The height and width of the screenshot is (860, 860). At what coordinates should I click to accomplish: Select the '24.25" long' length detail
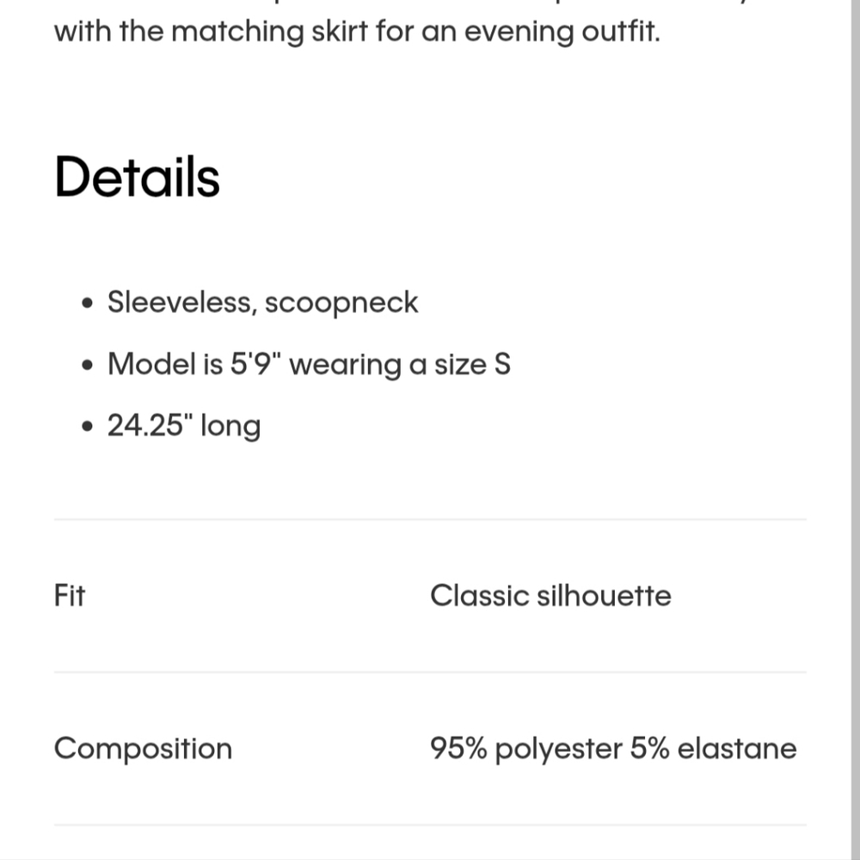[184, 425]
